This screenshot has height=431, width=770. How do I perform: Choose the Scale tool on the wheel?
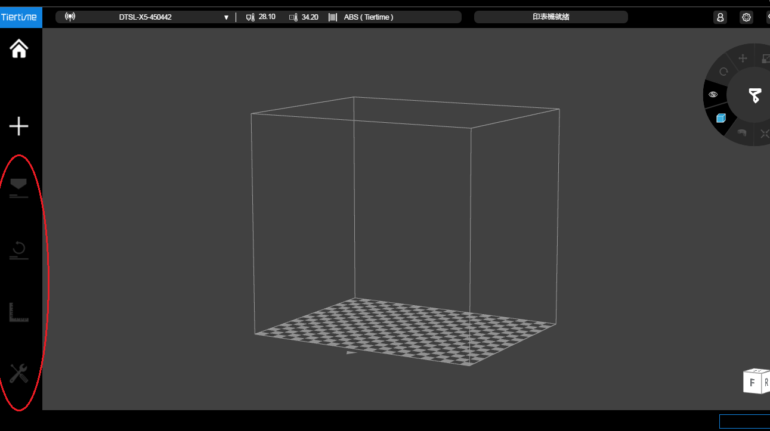point(765,58)
